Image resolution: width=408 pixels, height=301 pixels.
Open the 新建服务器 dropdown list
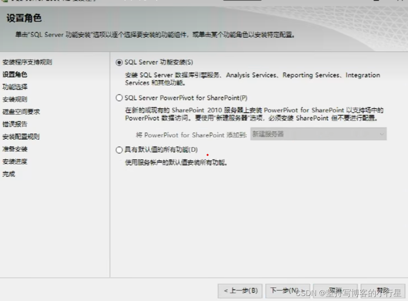(x=318, y=134)
